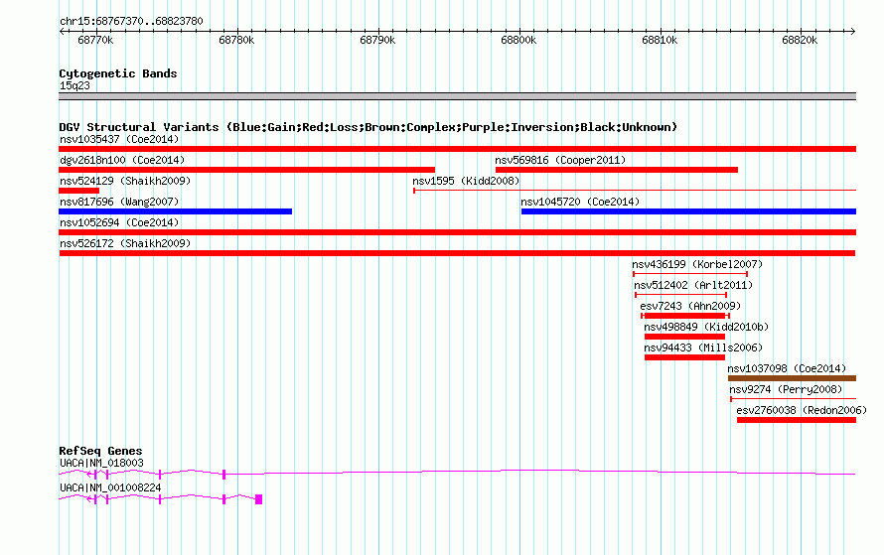Click the 68780k ruler tick label

pyautogui.click(x=236, y=40)
